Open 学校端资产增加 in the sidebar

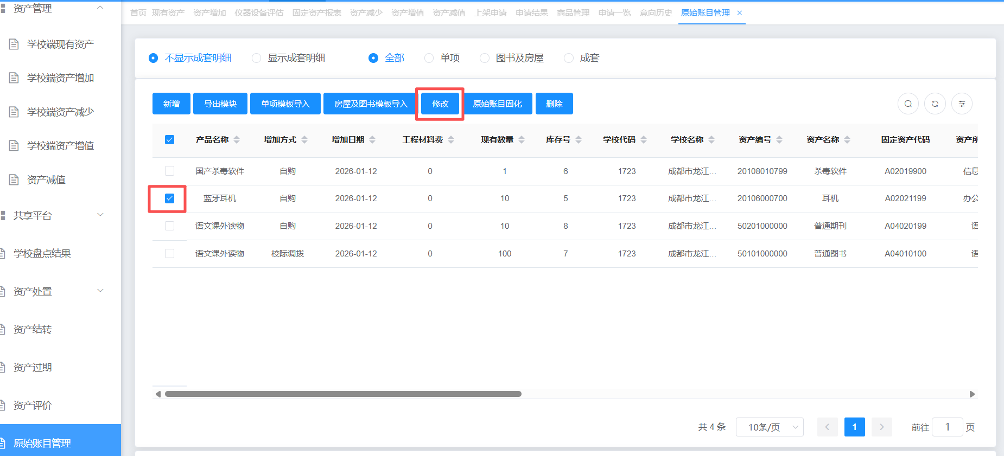pos(60,78)
